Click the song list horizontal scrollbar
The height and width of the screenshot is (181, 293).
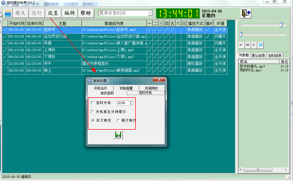click(258, 170)
